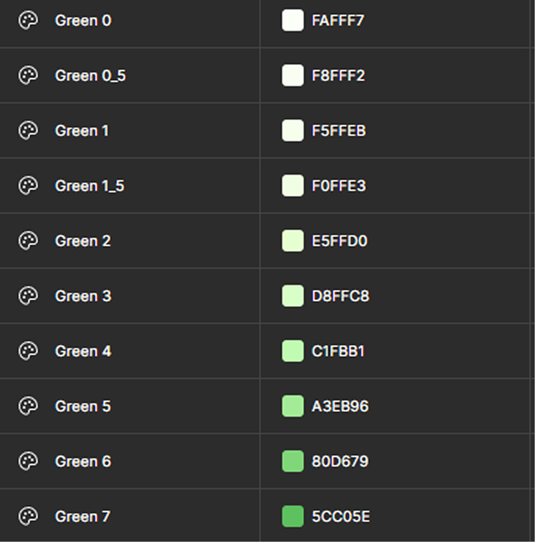Image resolution: width=535 pixels, height=542 pixels.
Task: Click the palette icon beside Green 1
Action: [x=28, y=131]
